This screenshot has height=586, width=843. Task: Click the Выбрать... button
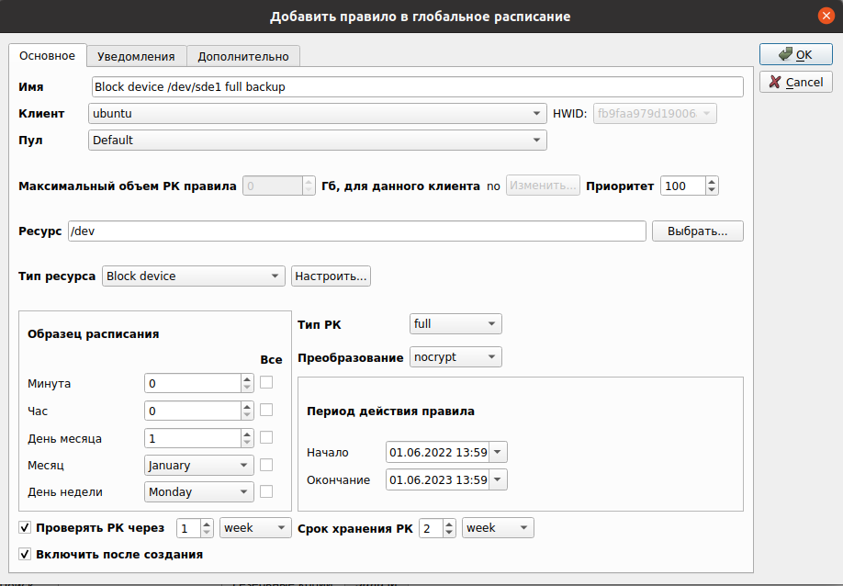697,231
